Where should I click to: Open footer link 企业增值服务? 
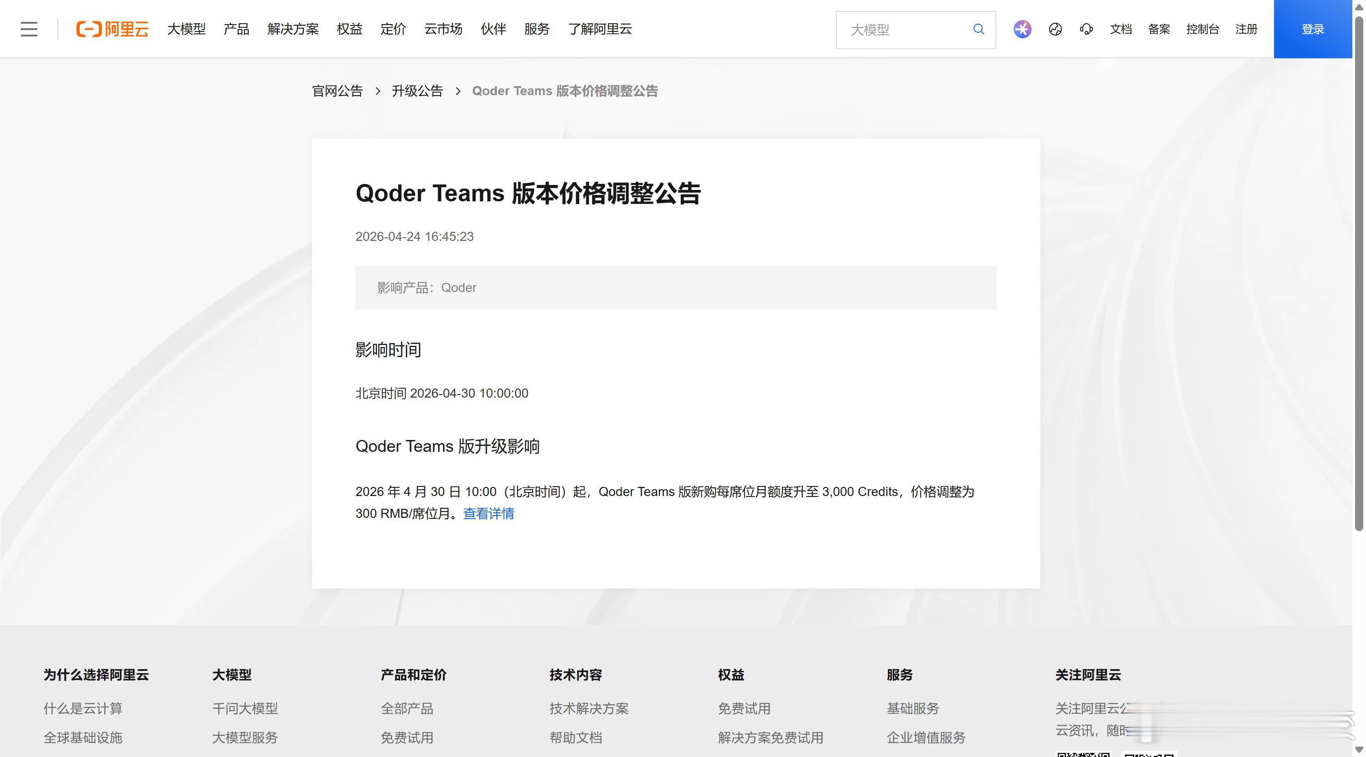point(926,737)
